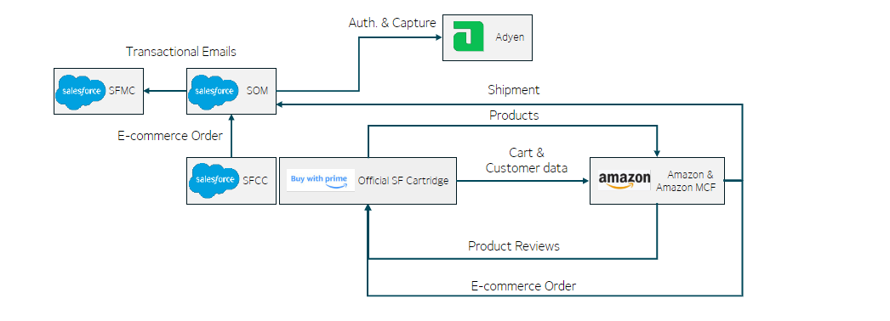Click the Cart & Customer data label
Screen dimensions: 890x321
pyautogui.click(x=527, y=160)
